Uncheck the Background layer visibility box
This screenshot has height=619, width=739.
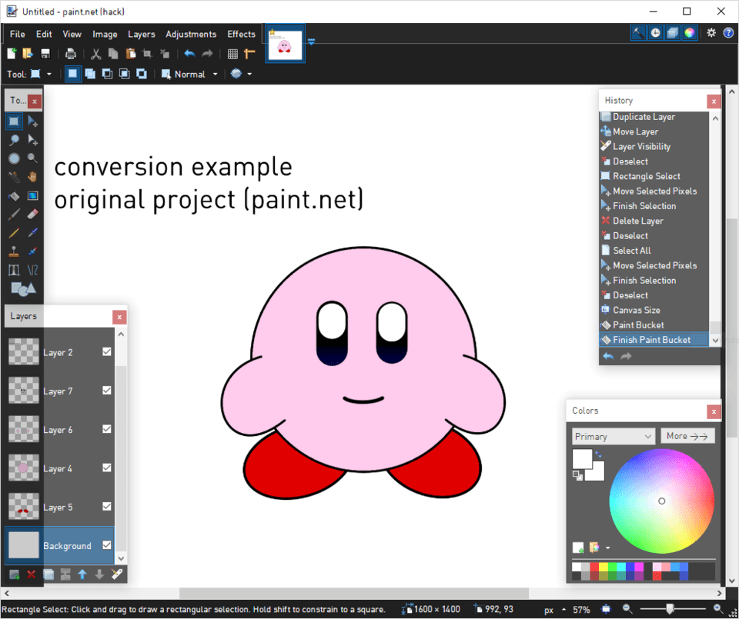click(x=107, y=545)
